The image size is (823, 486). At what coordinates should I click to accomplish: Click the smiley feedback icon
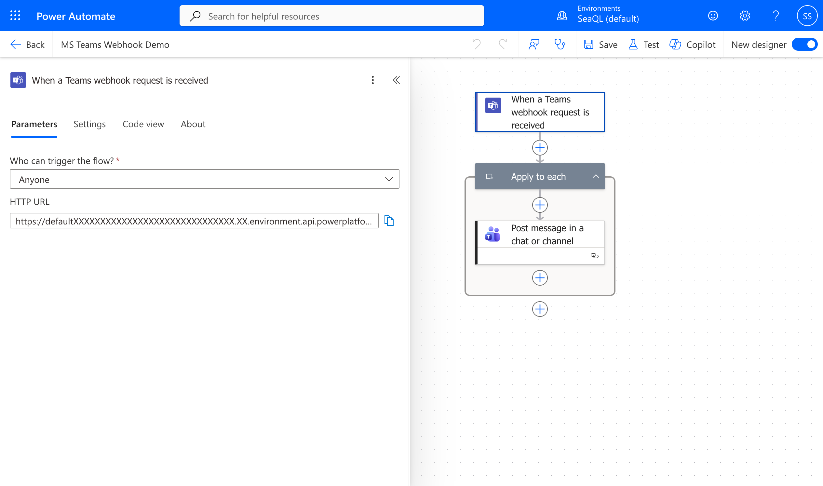[713, 16]
